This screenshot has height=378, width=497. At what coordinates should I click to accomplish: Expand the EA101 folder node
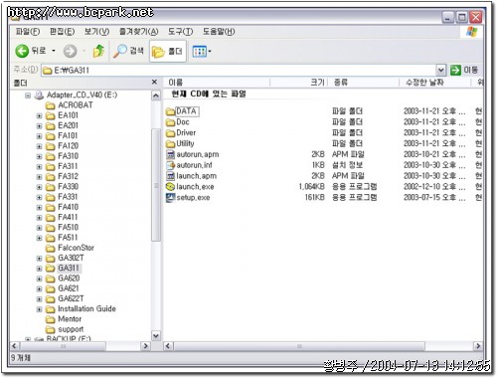click(x=39, y=115)
